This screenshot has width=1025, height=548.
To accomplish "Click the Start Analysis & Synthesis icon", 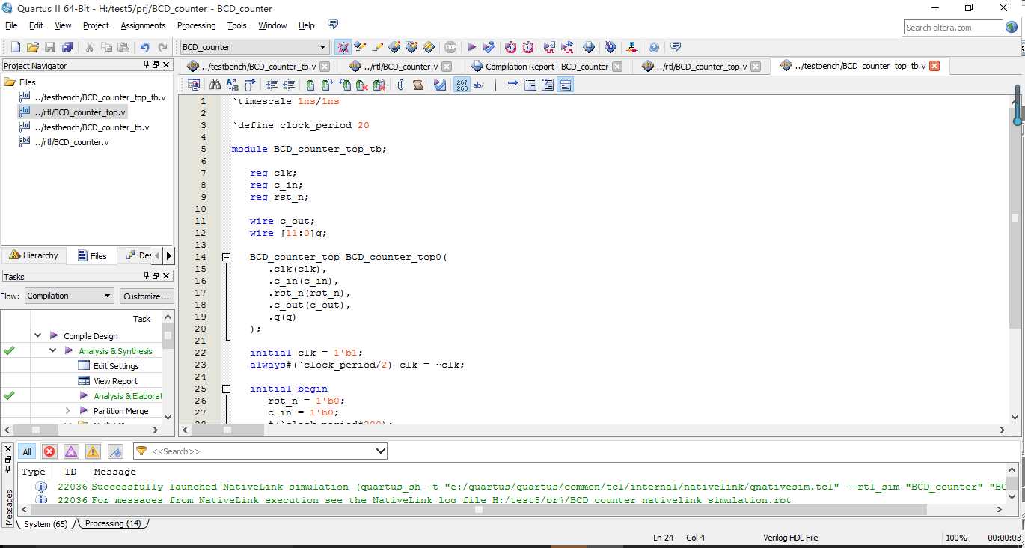I will 489,47.
